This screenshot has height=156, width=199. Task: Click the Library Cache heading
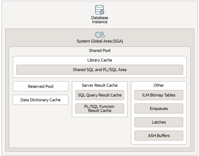[x=99, y=60]
